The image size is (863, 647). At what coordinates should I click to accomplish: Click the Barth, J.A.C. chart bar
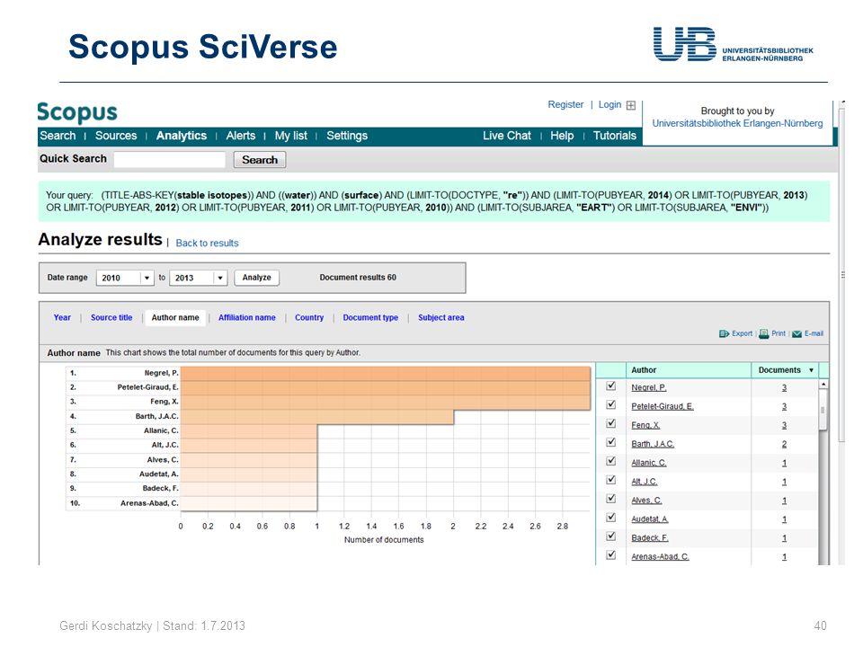317,417
